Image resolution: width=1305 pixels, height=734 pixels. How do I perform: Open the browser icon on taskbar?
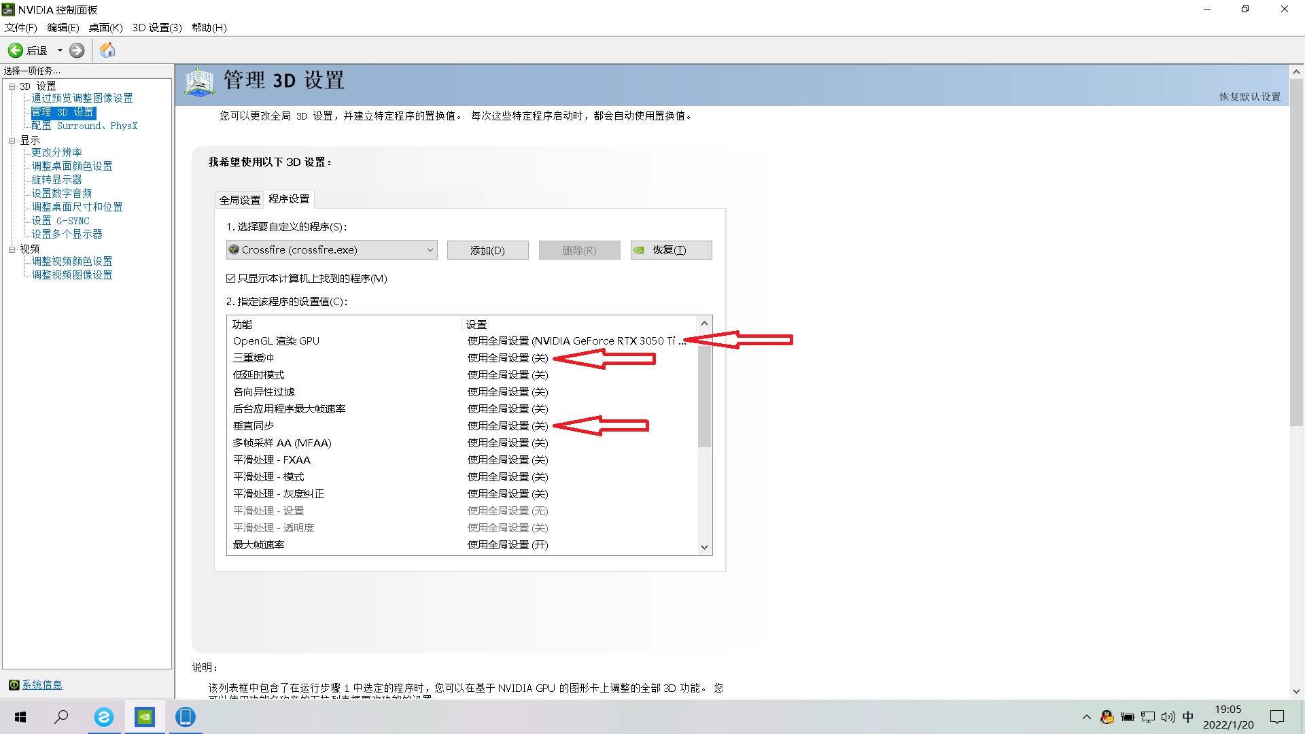(x=103, y=717)
